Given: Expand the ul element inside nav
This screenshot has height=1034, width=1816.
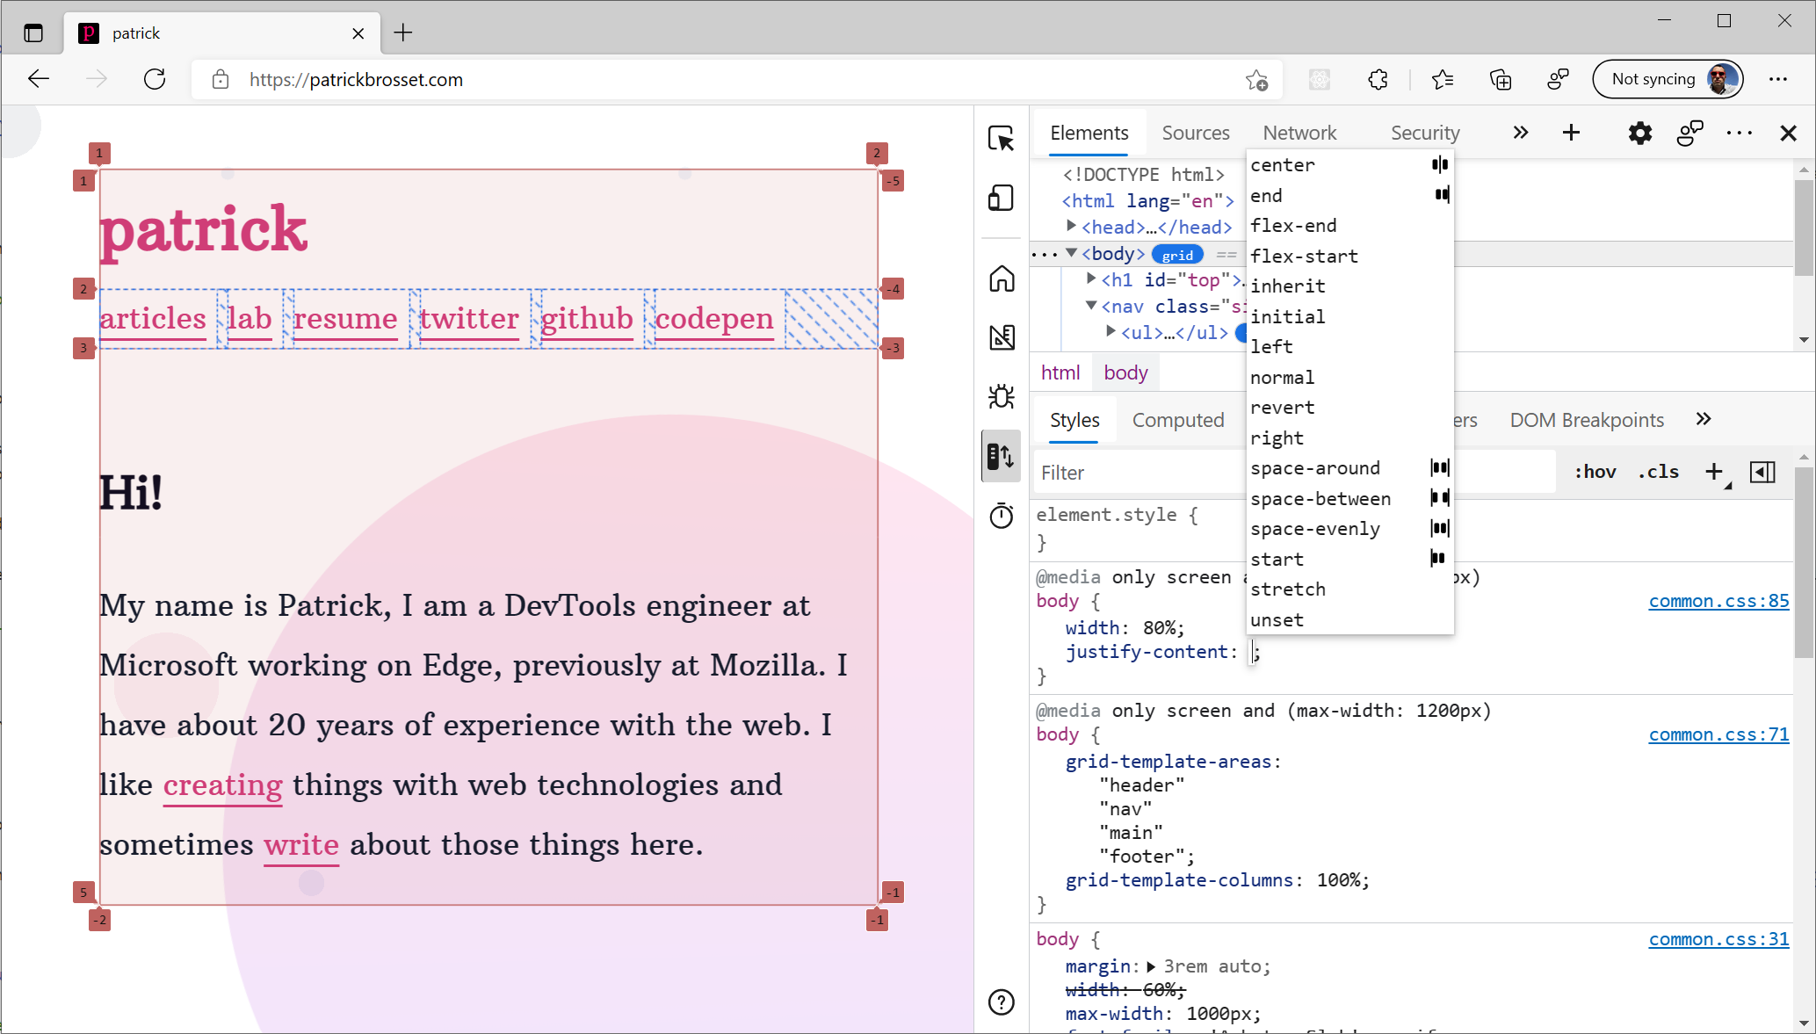Looking at the screenshot, I should [1110, 332].
